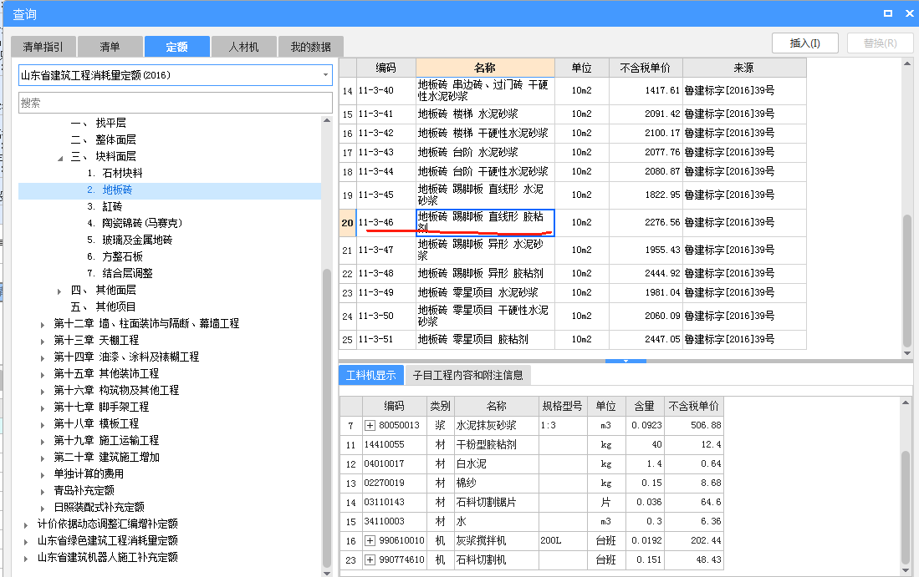Select 青岛补充定额 in the tree
Viewport: 919px width, 577px height.
tap(84, 491)
